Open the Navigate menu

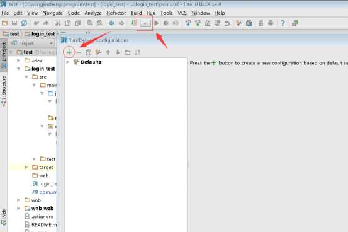point(53,13)
